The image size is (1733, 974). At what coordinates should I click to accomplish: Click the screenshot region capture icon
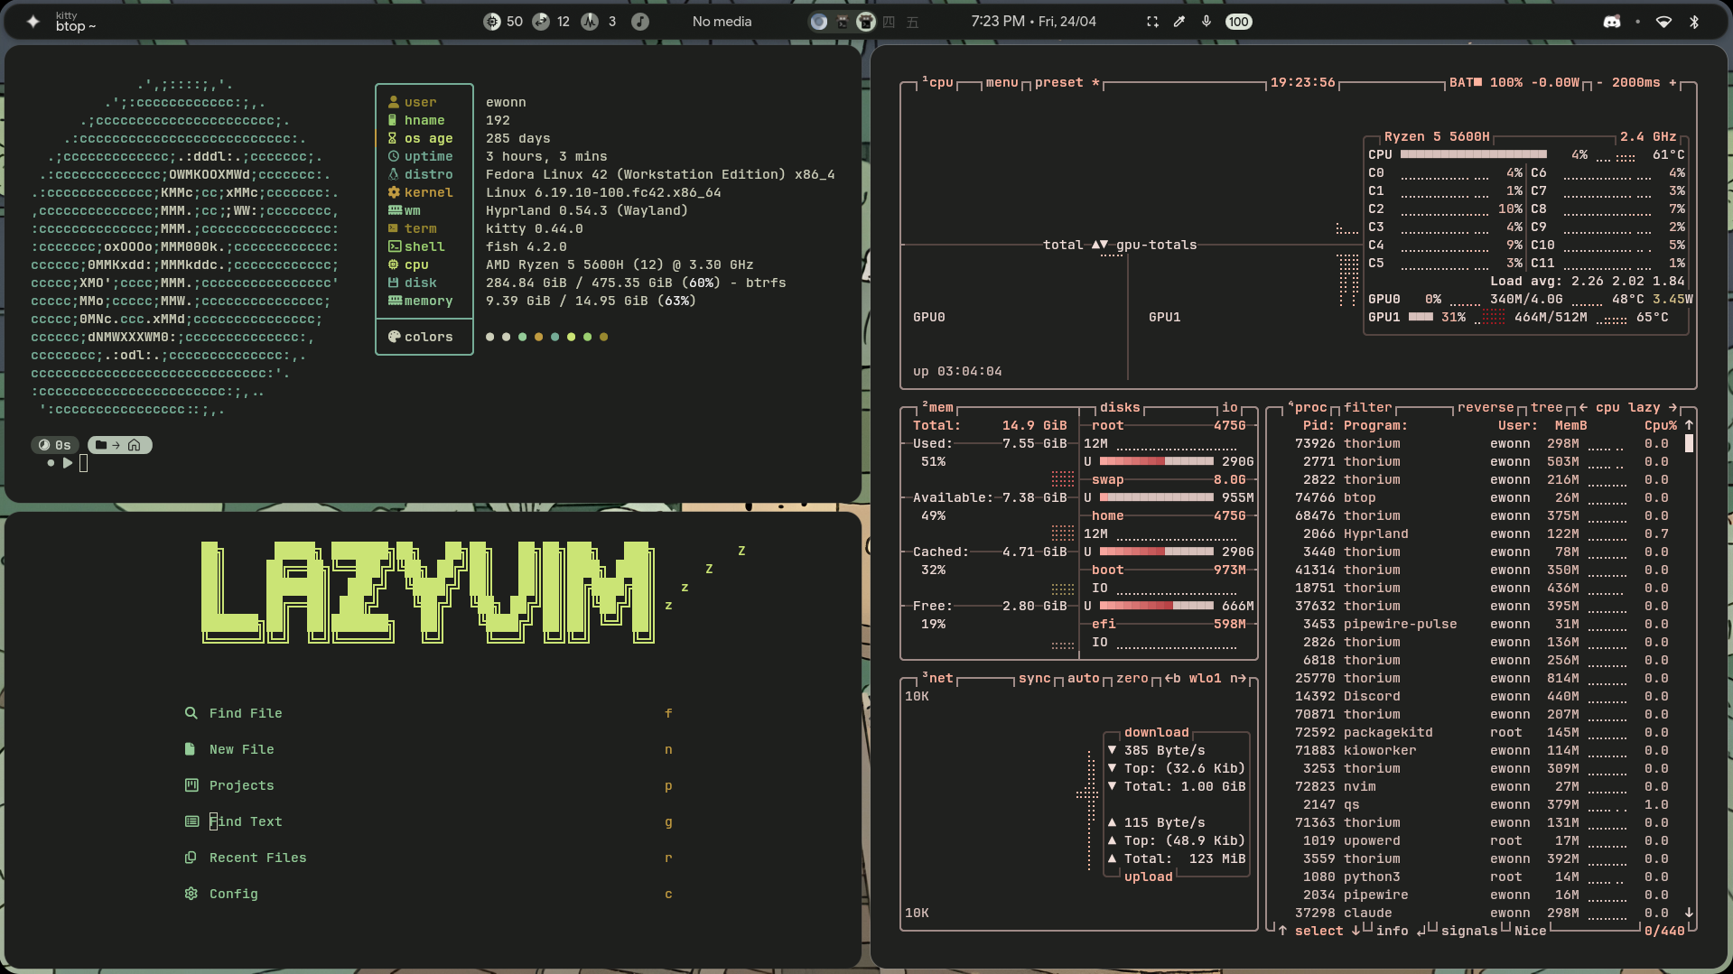(1152, 22)
